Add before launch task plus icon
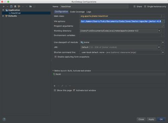The height and width of the screenshot is (123, 168). coord(54,86)
